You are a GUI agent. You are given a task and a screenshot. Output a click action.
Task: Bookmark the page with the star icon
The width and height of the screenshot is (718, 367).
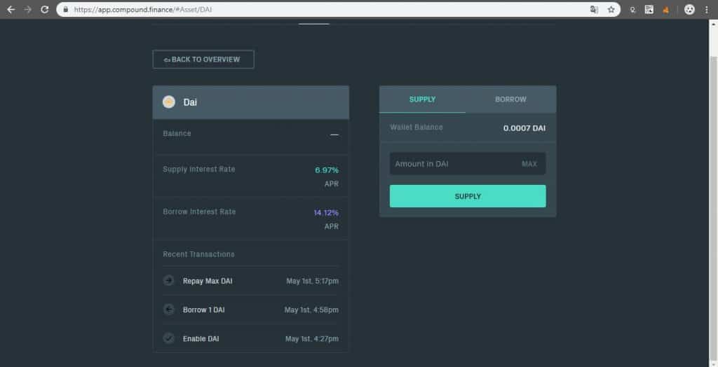pyautogui.click(x=611, y=9)
